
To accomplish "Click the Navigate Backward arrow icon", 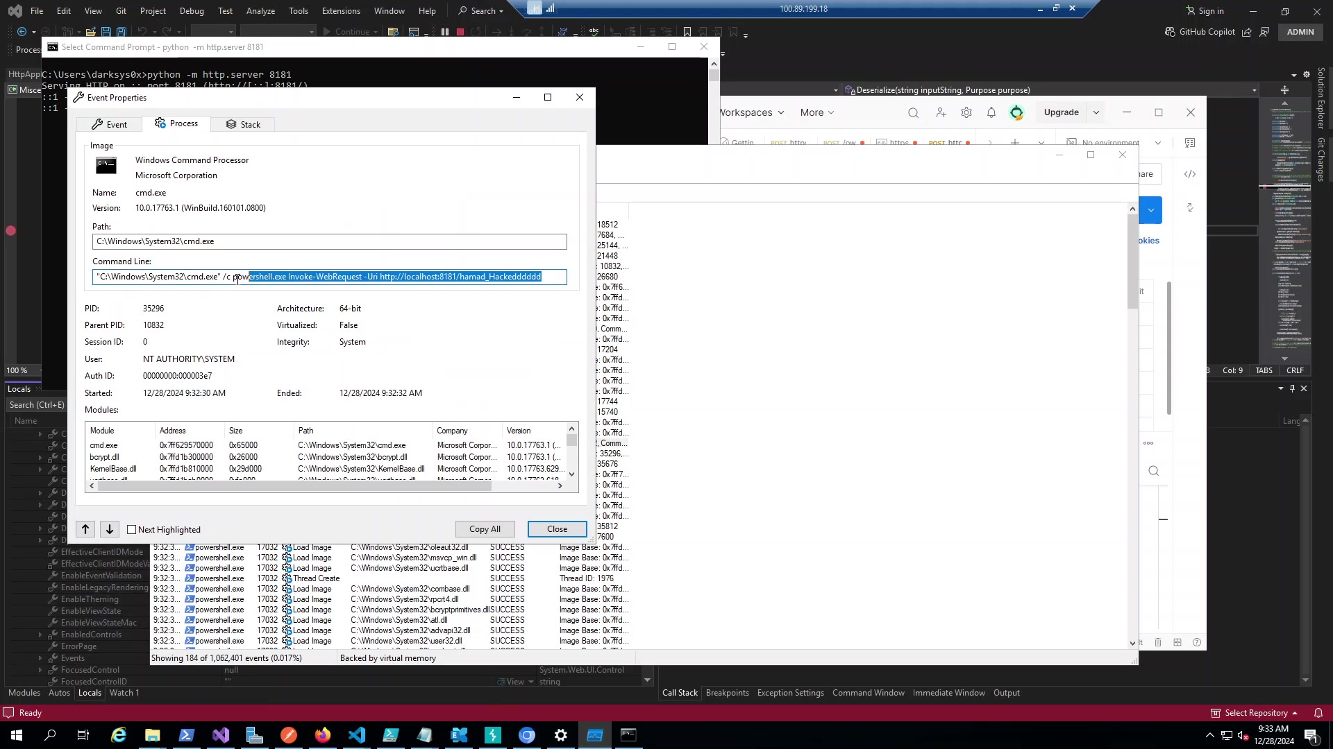I will pyautogui.click(x=22, y=32).
